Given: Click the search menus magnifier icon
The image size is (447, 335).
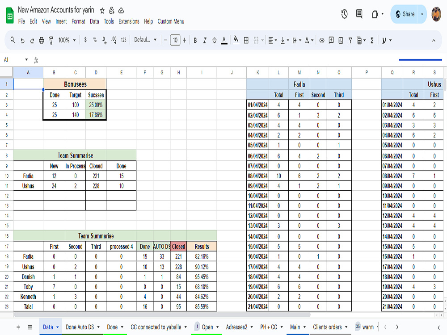Looking at the screenshot, I should coord(13,40).
